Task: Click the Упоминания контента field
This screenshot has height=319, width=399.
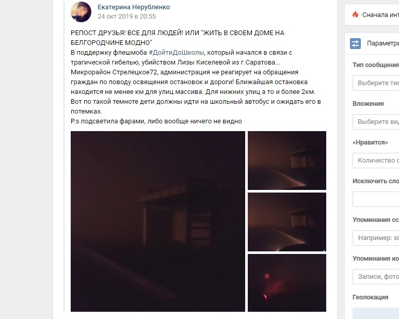Action: point(376,277)
